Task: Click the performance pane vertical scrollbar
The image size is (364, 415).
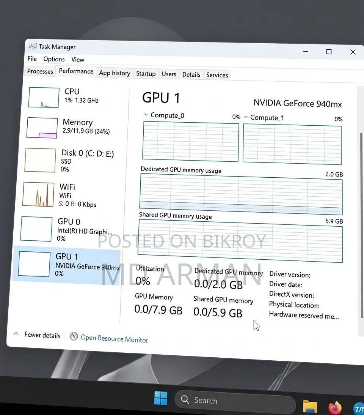Action: click(362, 225)
